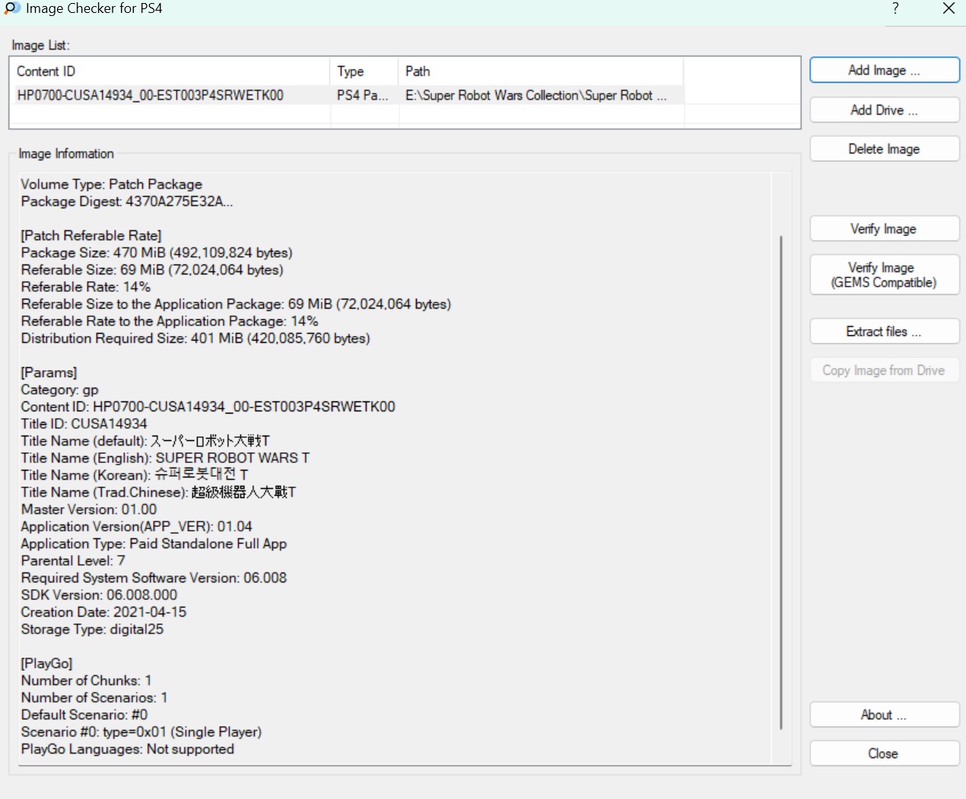Click the E:\Super Robot Wars Collection path cell
Image resolution: width=966 pixels, height=799 pixels.
[x=535, y=96]
